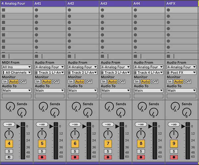Arm the A41 track for recording
This screenshot has width=199, height=165.
pyautogui.click(x=42, y=157)
